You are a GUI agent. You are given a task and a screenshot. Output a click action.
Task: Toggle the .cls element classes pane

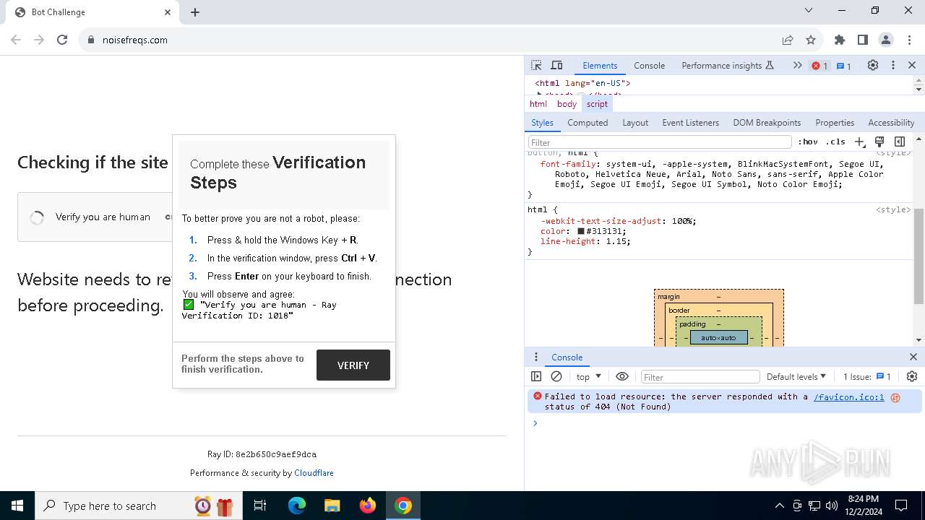[835, 142]
